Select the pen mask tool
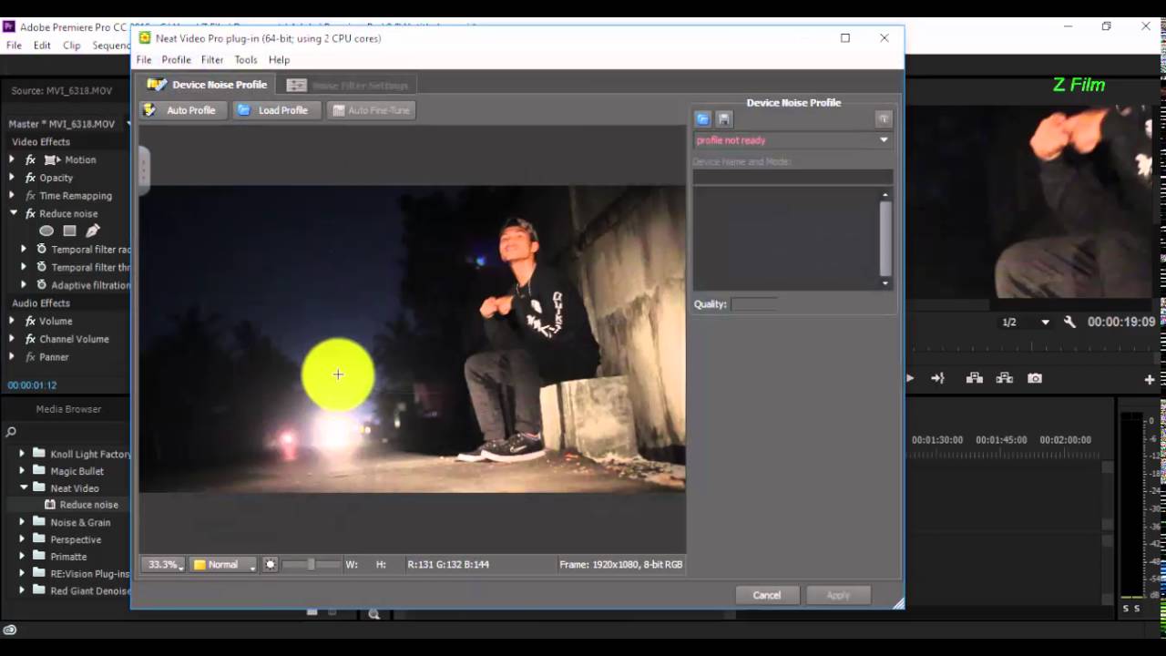Screen dimensions: 1166x656 tap(92, 231)
